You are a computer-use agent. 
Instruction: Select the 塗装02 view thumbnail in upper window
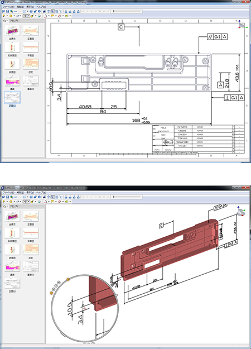pos(31,80)
